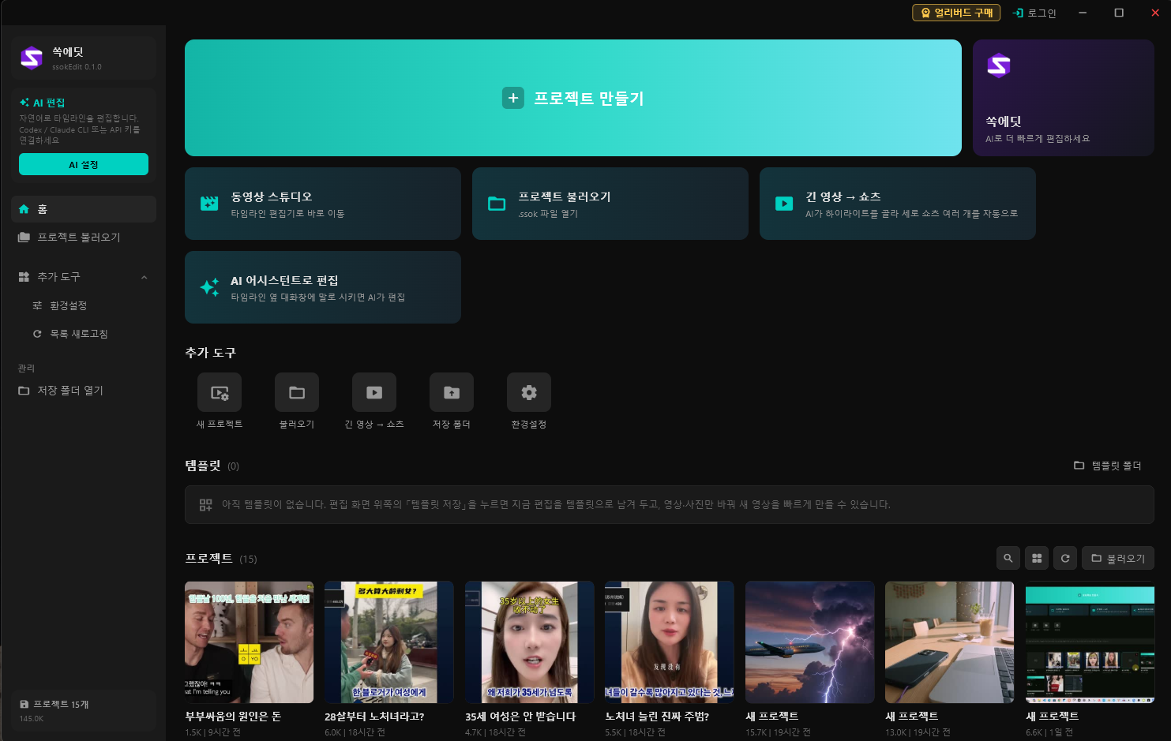Select 프로젝트 불러오기 in the sidebar

(x=84, y=238)
